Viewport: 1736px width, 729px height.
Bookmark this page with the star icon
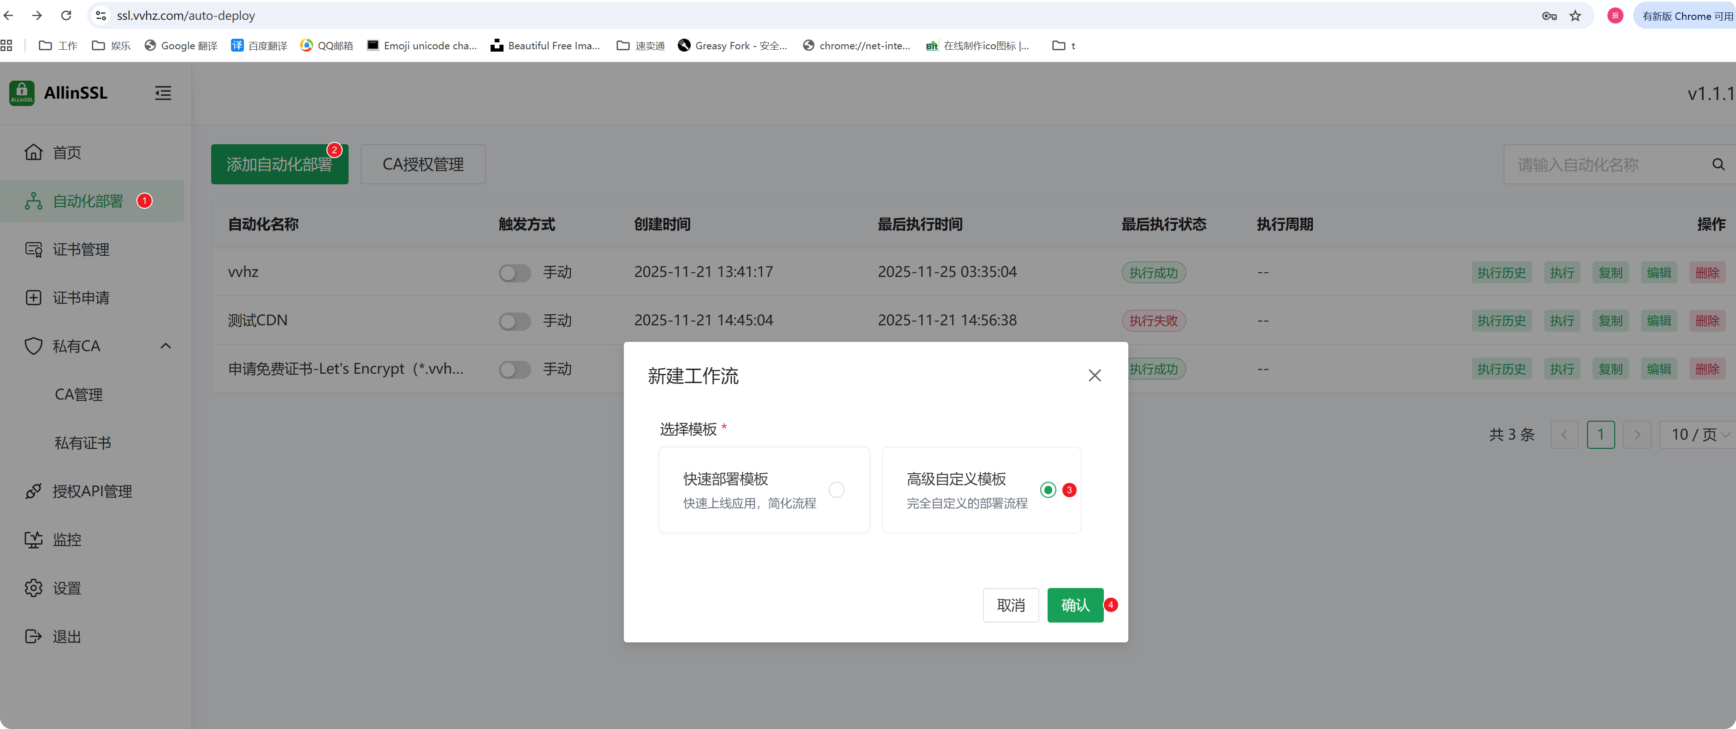pos(1575,16)
